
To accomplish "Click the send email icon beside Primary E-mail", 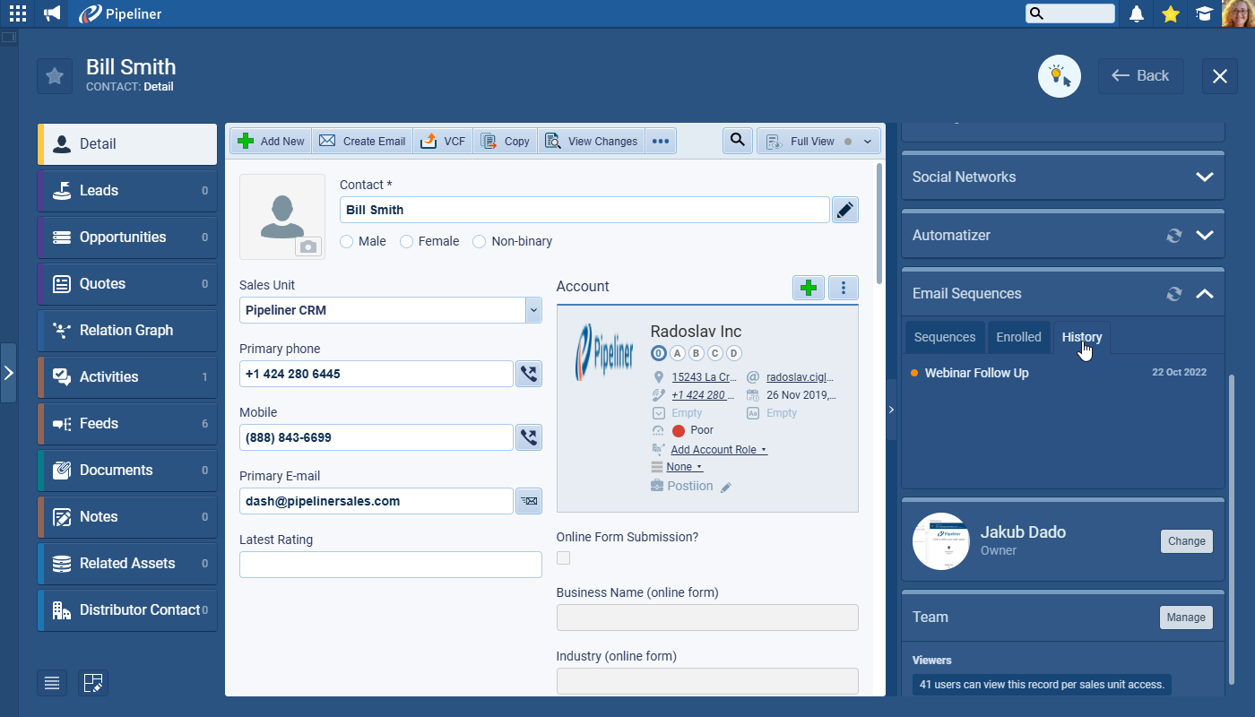I will click(x=529, y=501).
